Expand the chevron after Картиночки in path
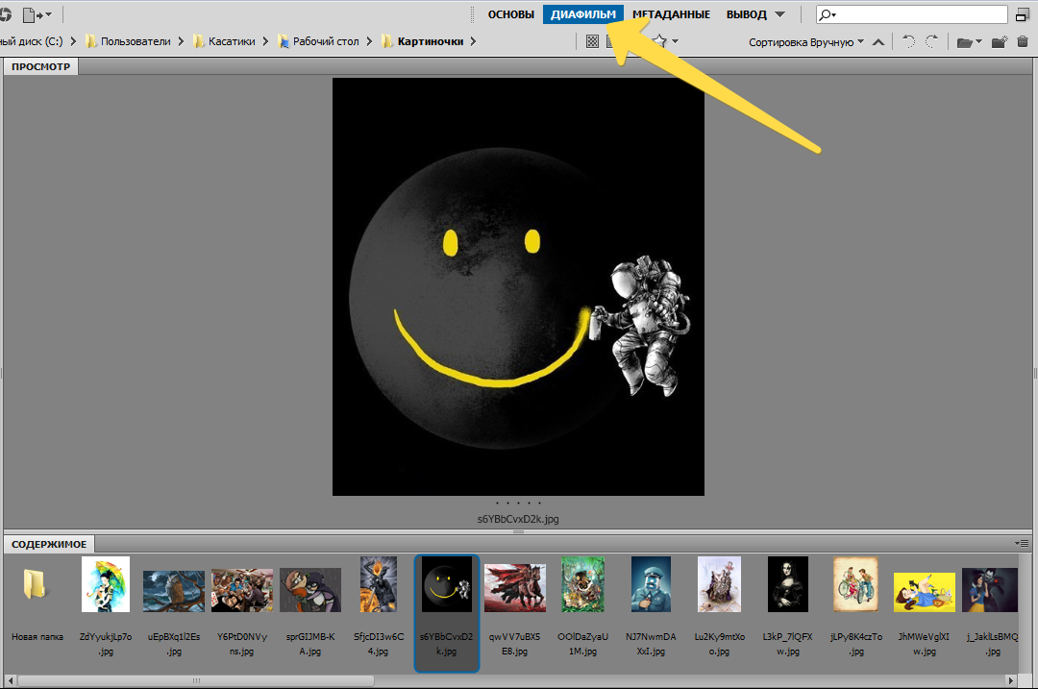The height and width of the screenshot is (689, 1038). click(x=473, y=41)
